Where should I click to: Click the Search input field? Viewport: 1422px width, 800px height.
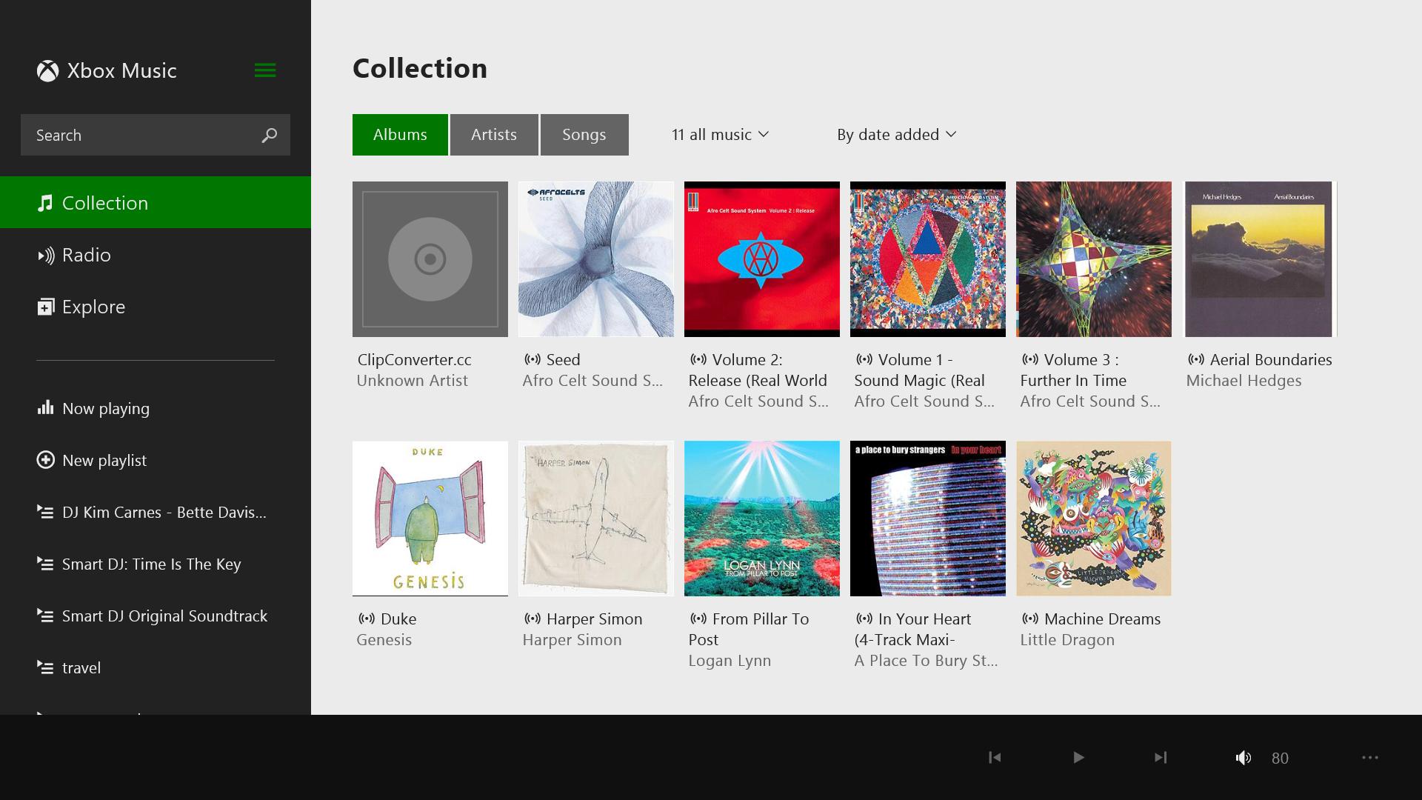[x=156, y=135]
